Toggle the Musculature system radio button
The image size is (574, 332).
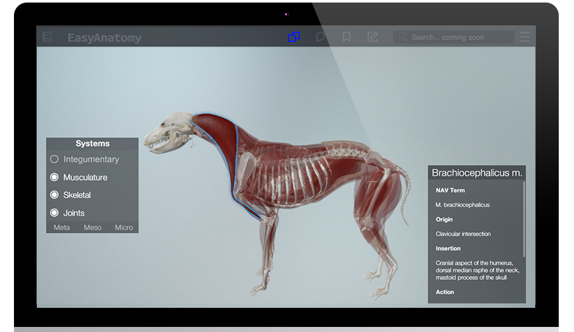pos(55,177)
